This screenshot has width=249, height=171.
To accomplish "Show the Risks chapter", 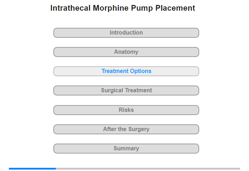I will pos(126,110).
